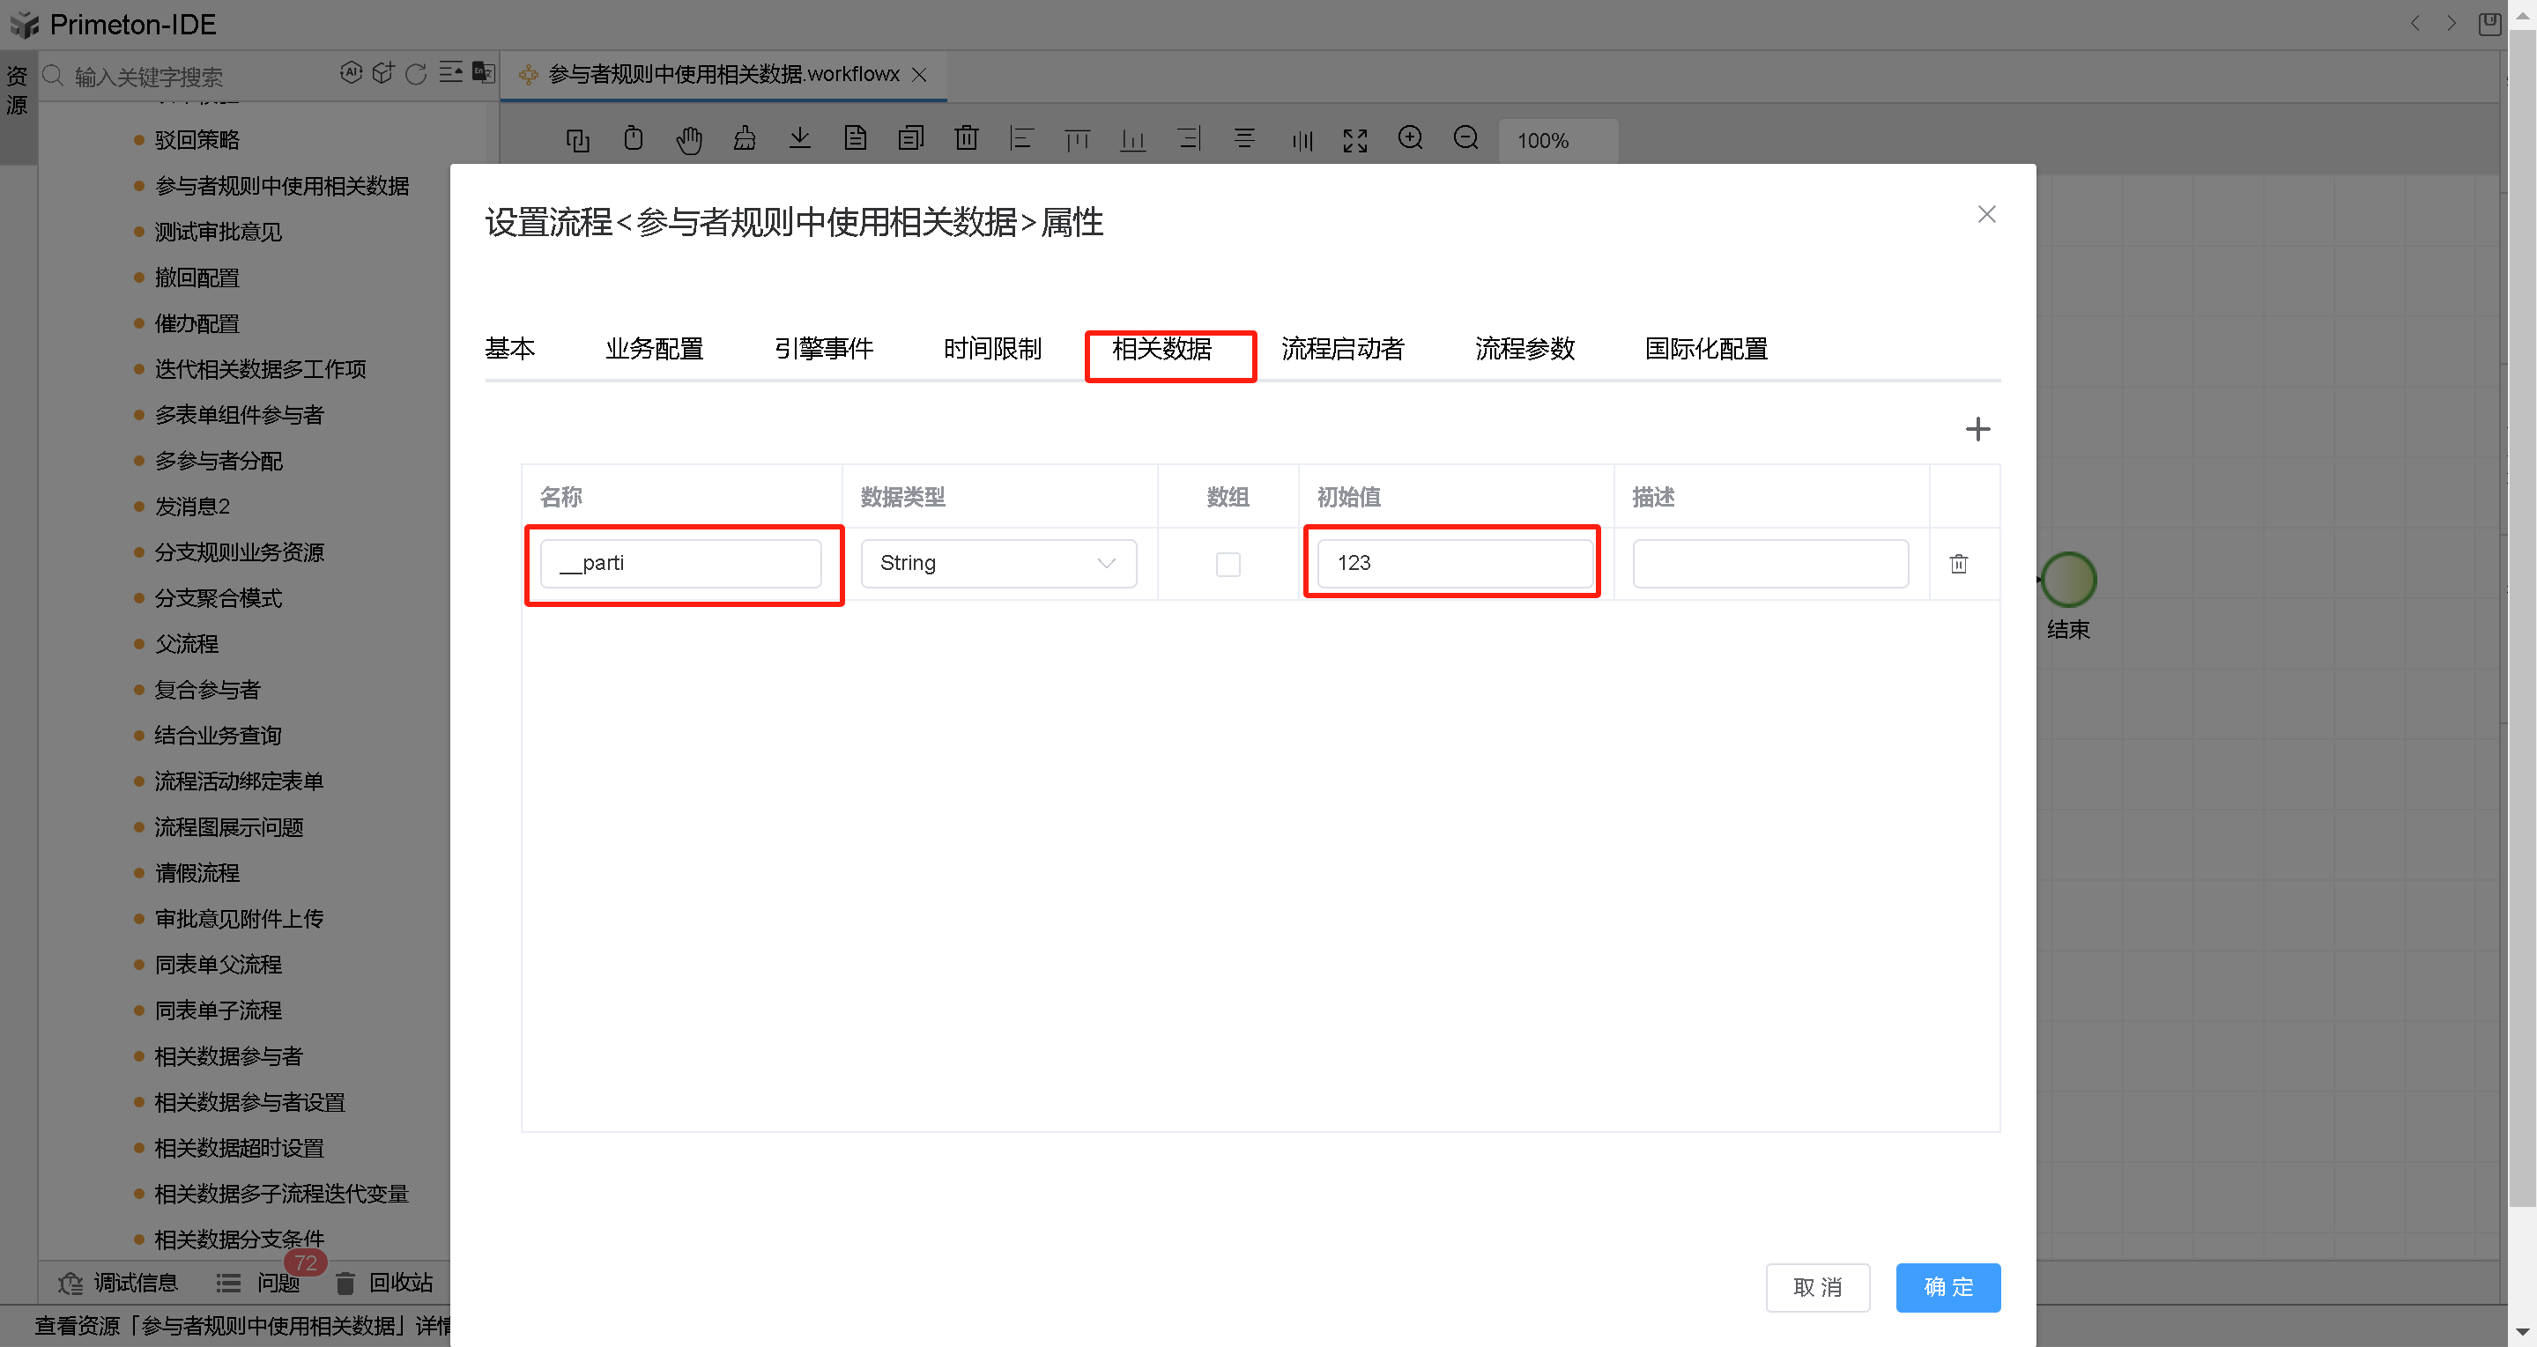Open the 回收站 recycle bin at bottom panel
Viewport: 2537px width, 1347px height.
[400, 1282]
